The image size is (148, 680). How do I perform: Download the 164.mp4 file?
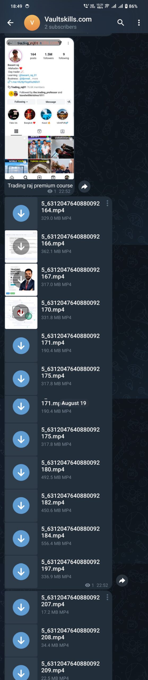tap(21, 213)
